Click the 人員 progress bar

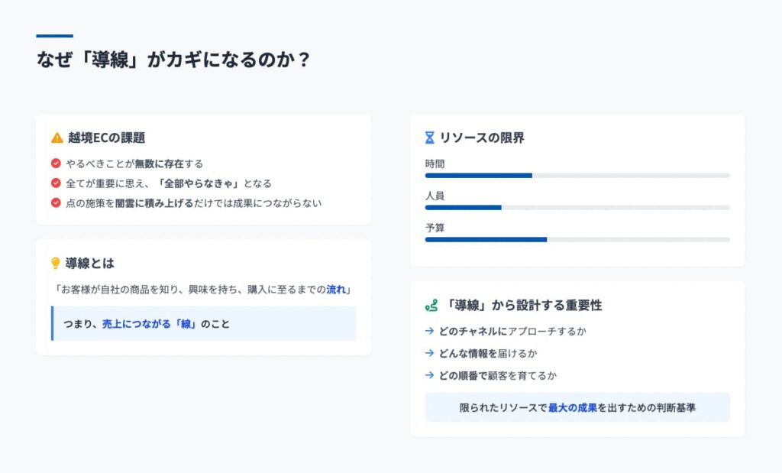577,208
